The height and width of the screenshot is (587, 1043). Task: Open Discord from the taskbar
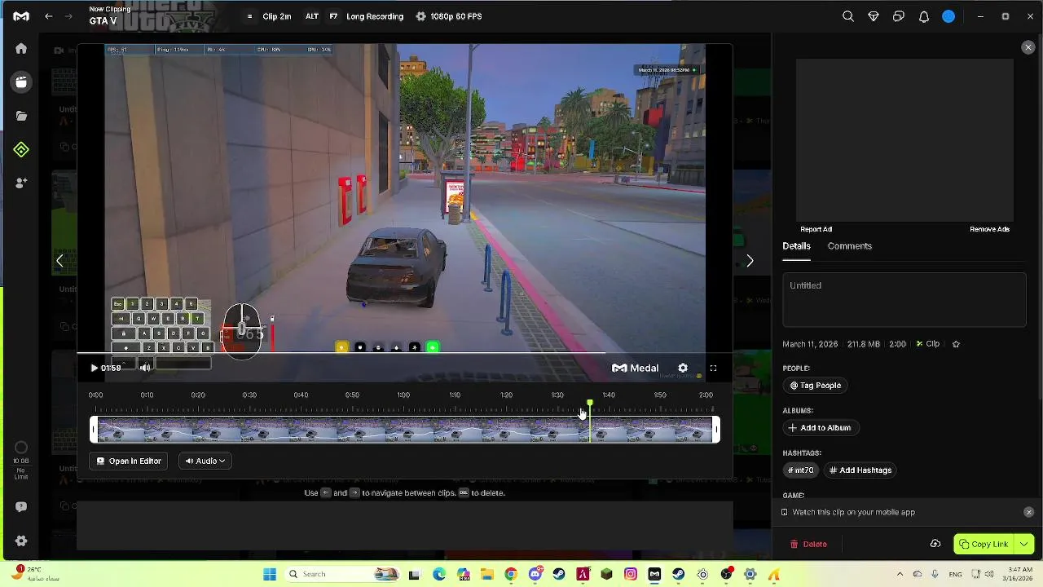click(x=535, y=574)
